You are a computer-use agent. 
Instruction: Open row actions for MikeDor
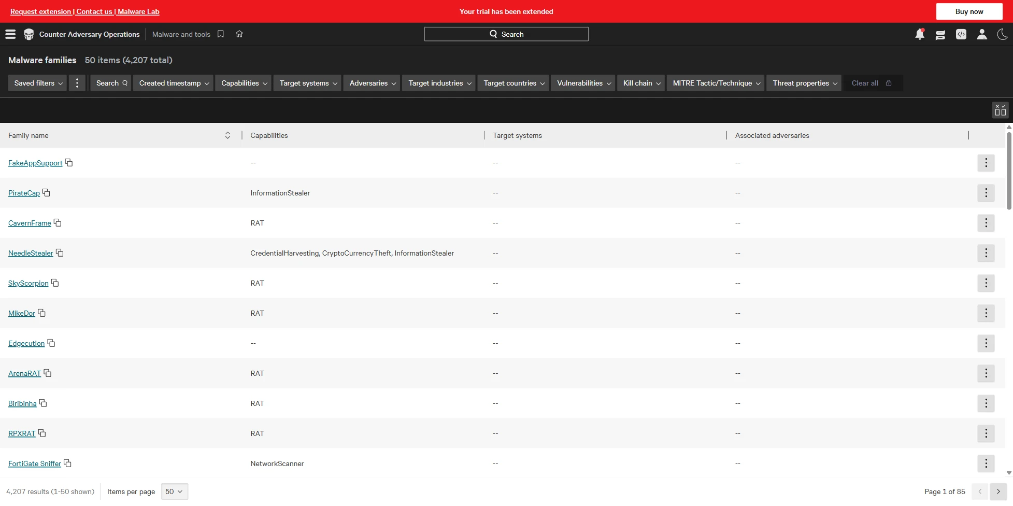pos(986,313)
